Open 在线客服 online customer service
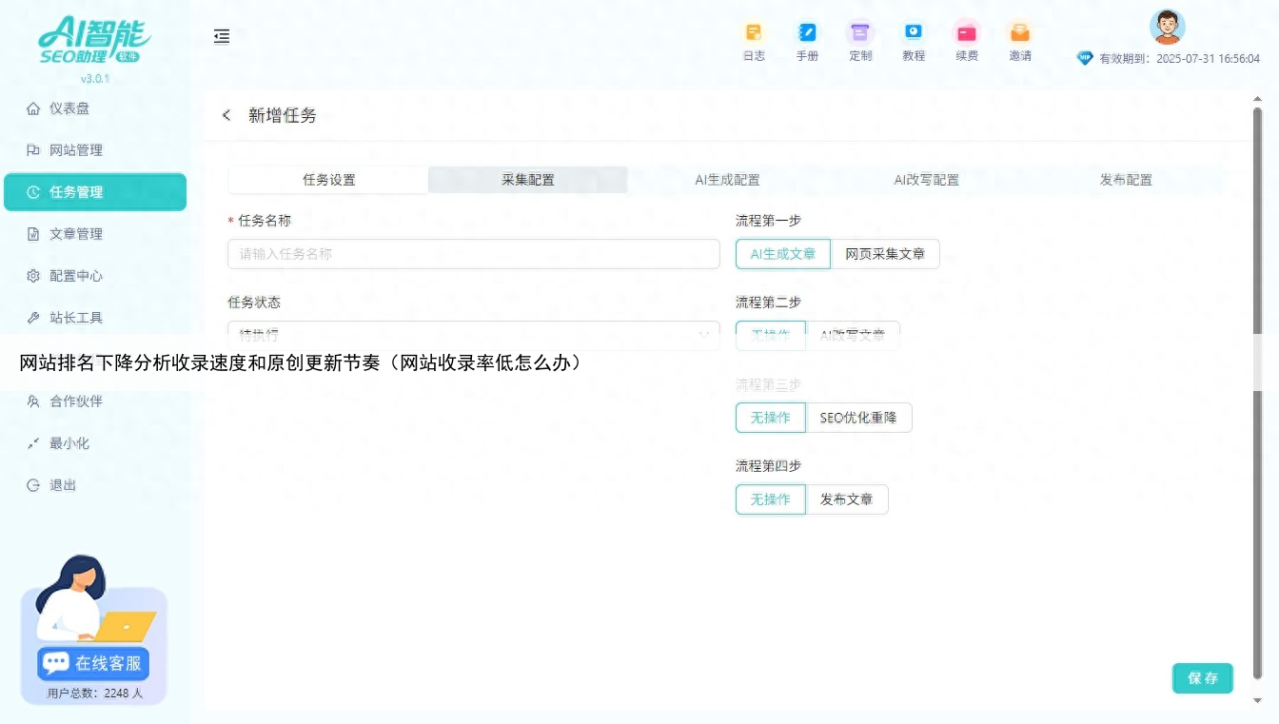This screenshot has height=724, width=1279. [x=91, y=663]
